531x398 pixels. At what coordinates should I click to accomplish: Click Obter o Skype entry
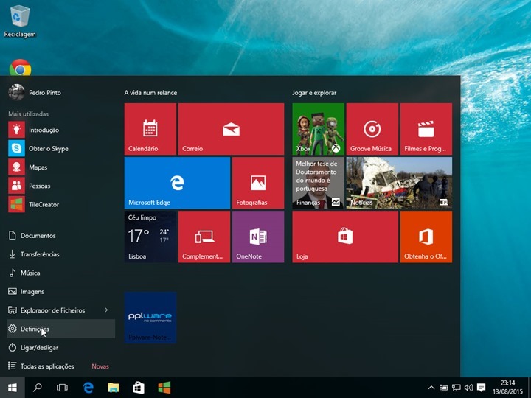(61, 149)
